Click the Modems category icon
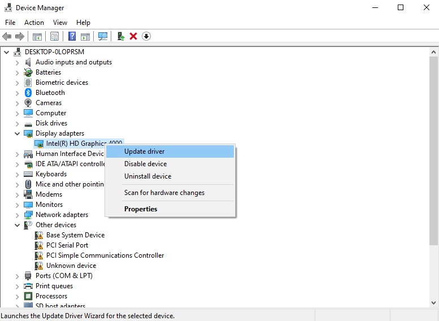 [x=28, y=194]
